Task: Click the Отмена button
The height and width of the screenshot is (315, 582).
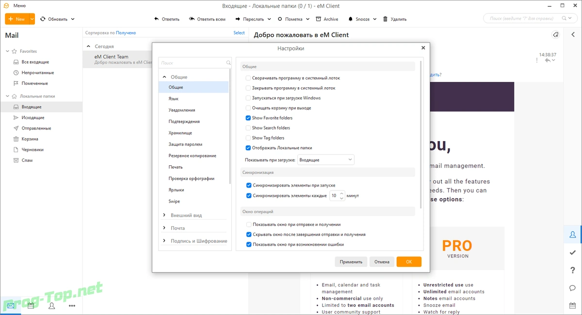Action: point(382,262)
